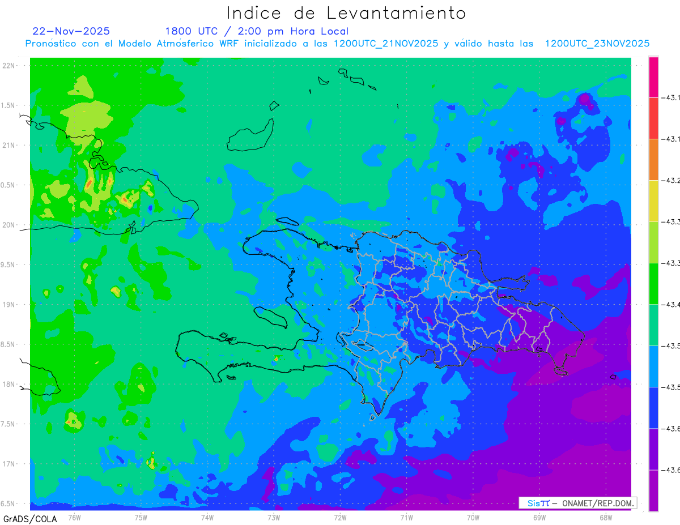Click the red swatch in the color scale
This screenshot has width=680, height=525.
(x=653, y=118)
